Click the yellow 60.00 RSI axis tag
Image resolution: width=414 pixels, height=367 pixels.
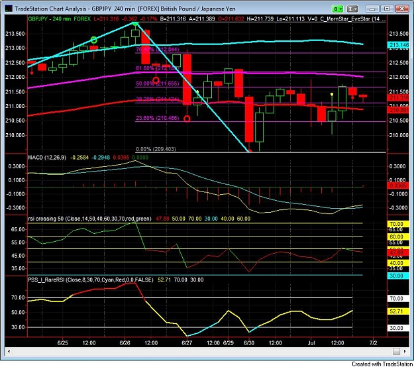397,237
